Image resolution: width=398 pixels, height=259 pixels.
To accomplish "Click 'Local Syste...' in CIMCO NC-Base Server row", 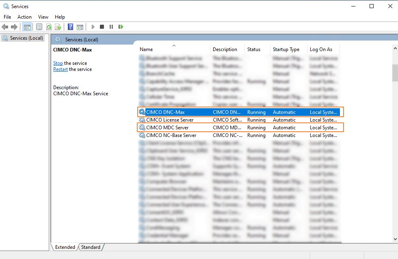I will (323, 135).
